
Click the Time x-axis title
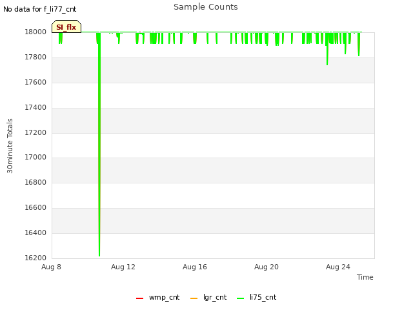[x=365, y=277]
